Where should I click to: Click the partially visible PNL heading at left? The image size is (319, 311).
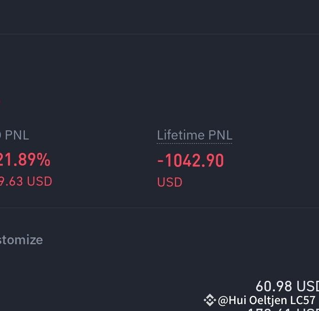click(x=14, y=135)
